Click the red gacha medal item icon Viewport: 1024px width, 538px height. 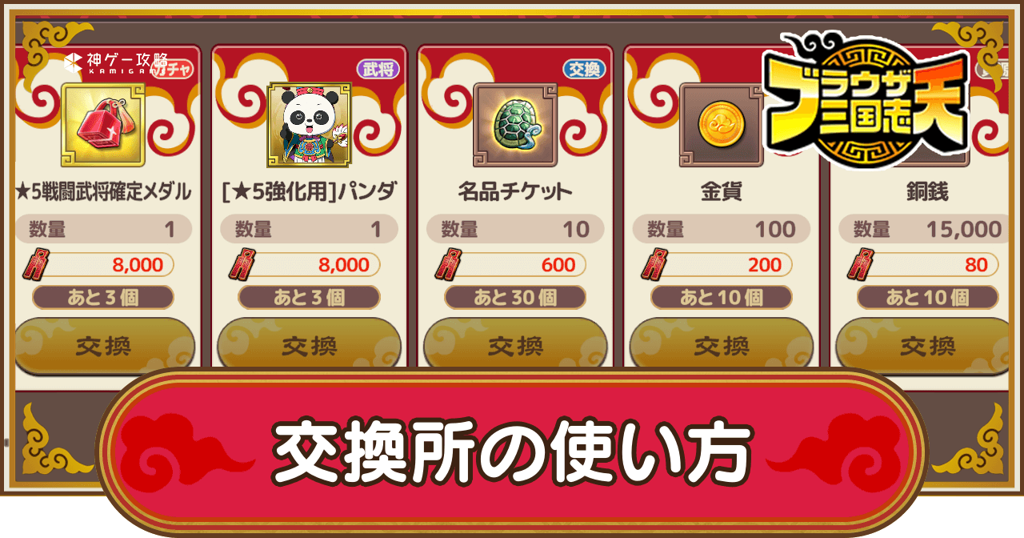tap(103, 124)
